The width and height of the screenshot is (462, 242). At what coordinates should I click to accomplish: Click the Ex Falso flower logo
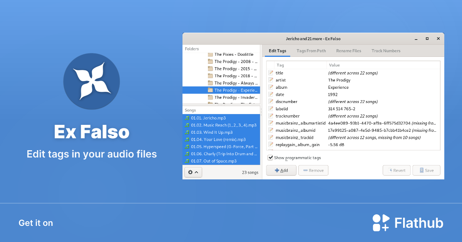[91, 81]
